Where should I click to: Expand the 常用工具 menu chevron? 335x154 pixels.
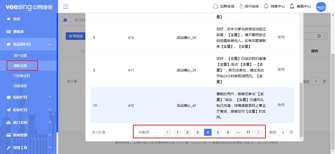pyautogui.click(x=50, y=147)
